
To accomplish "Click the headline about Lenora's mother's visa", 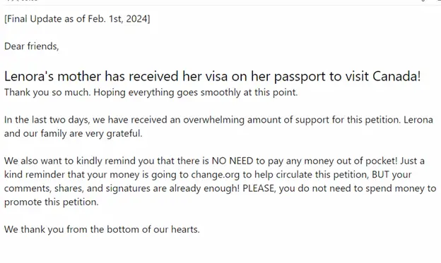I will point(212,76).
